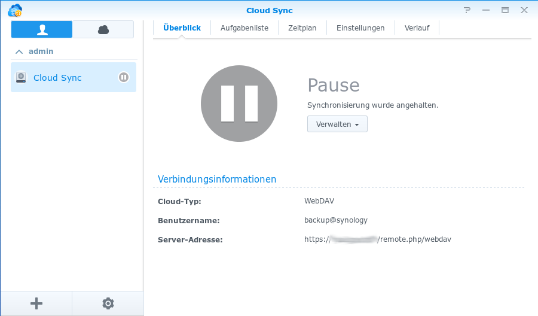Click the large gray pause status graphic
538x316 pixels.
239,104
